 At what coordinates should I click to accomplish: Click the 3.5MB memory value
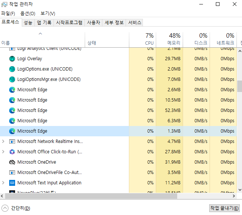point(174,173)
